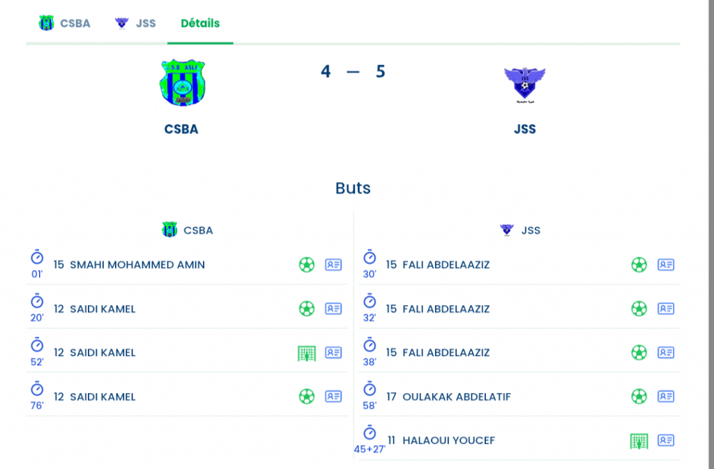
Task: Click goal ball icon for Fali Abdelaaziz 32'
Action: coord(639,309)
